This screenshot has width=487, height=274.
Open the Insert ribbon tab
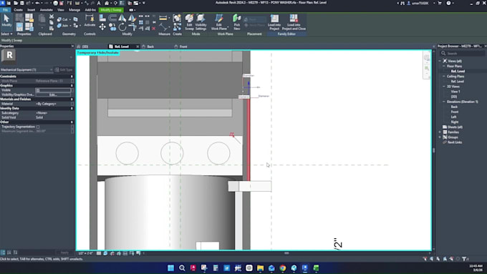pos(31,10)
